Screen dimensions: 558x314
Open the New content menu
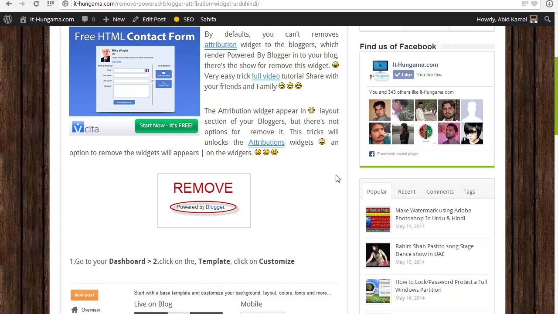tap(114, 19)
